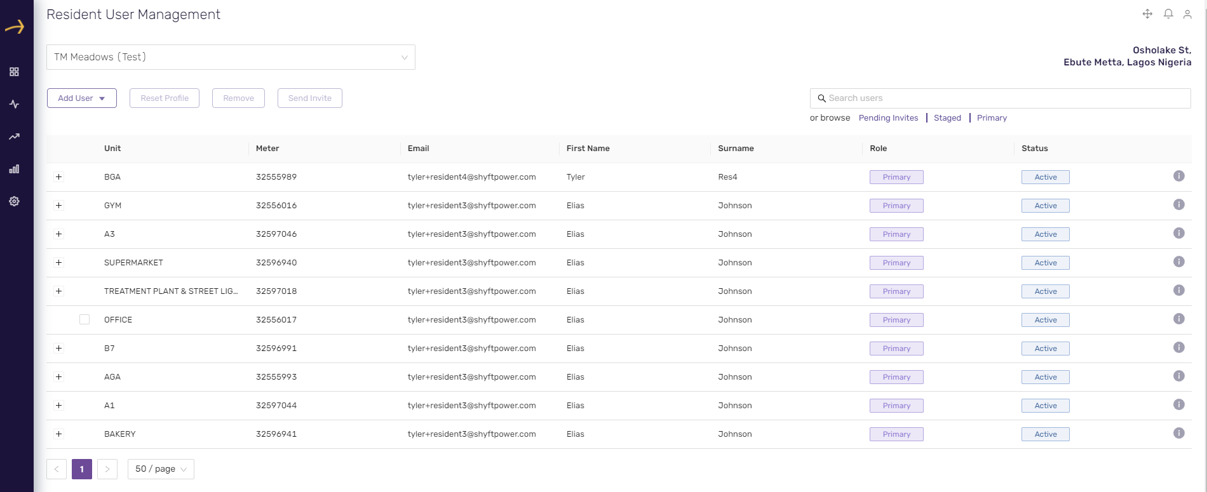Click the Status column header
Viewport: 1207px width, 492px height.
coord(1035,149)
